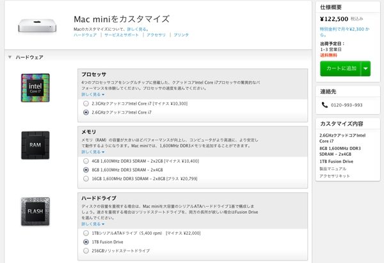
Task: Click the phone icon beside 0120-993-993
Action: click(324, 105)
